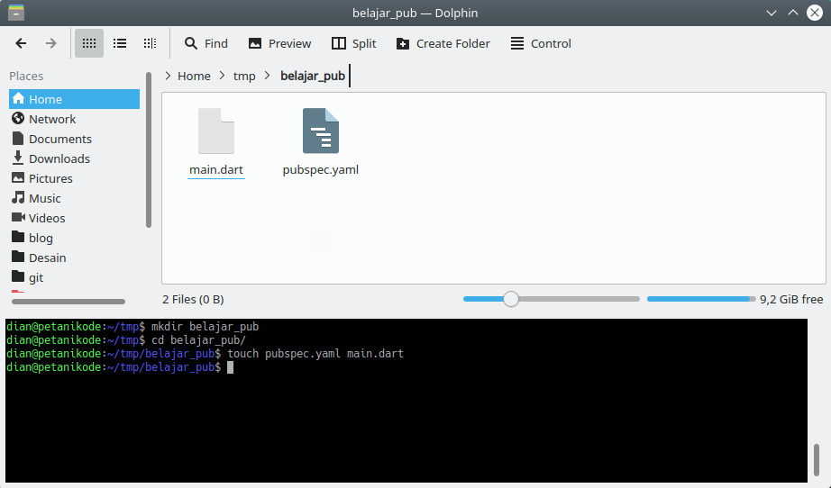Image resolution: width=831 pixels, height=488 pixels.
Task: Switch to Icons view mode
Action: tap(89, 43)
